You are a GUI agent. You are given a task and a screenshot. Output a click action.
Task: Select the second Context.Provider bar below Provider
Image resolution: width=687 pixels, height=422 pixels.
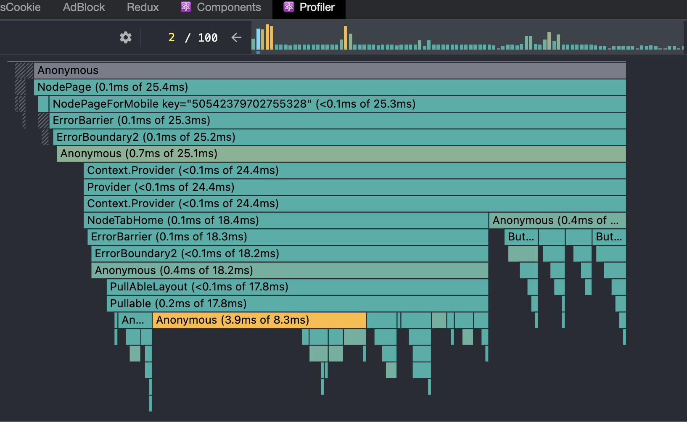click(x=355, y=203)
